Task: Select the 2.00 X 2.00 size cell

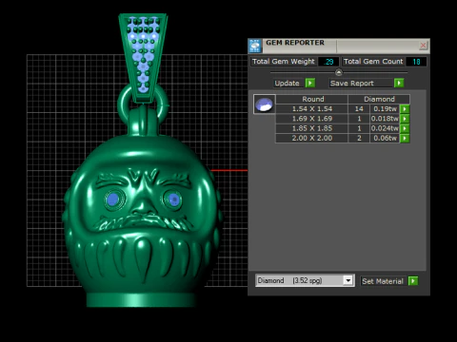Action: pyautogui.click(x=312, y=139)
